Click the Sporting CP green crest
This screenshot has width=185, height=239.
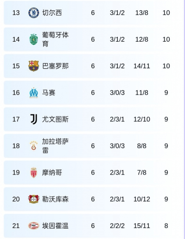33,39
